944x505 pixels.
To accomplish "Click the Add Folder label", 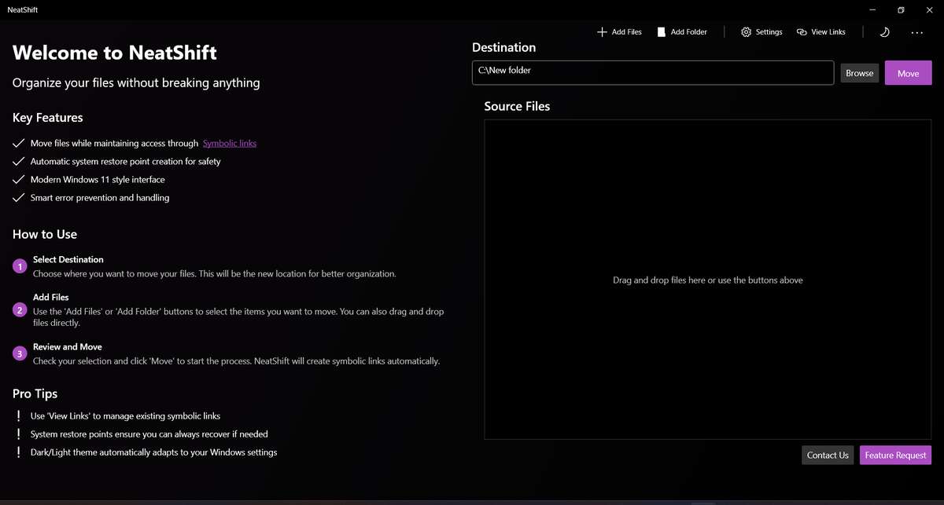I will click(689, 32).
